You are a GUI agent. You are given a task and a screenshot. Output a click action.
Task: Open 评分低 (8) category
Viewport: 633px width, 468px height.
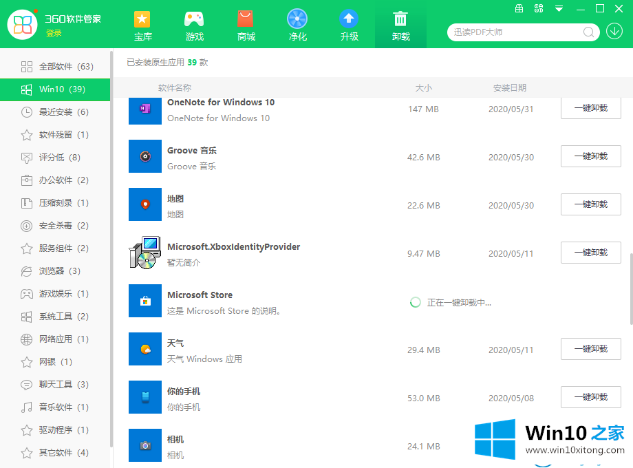pos(55,158)
